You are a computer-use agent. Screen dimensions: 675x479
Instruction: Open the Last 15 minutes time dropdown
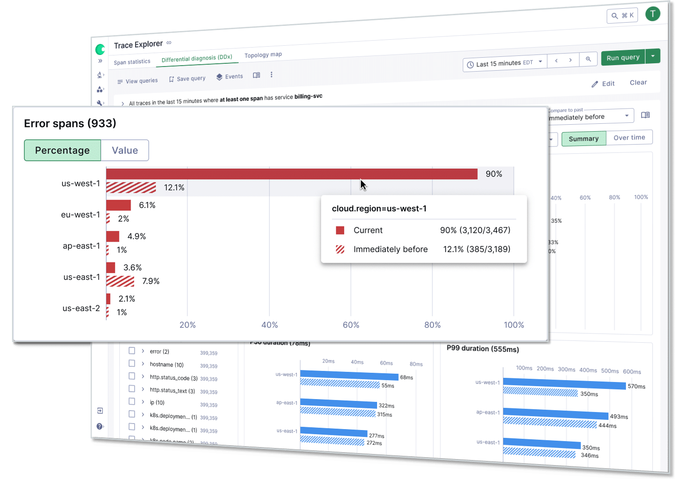(505, 63)
